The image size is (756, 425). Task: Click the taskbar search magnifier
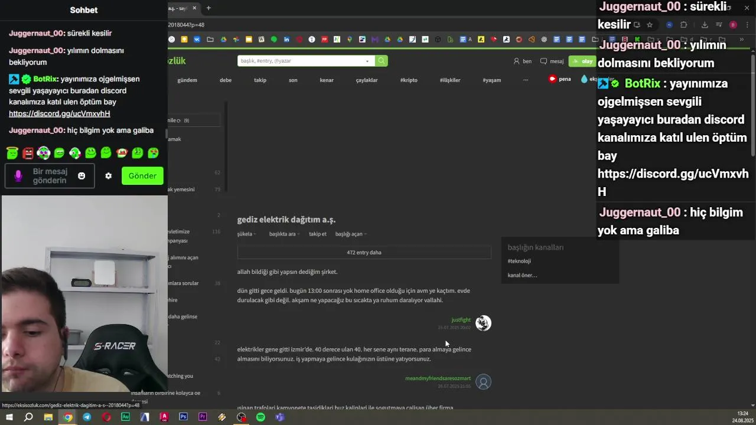click(x=28, y=417)
